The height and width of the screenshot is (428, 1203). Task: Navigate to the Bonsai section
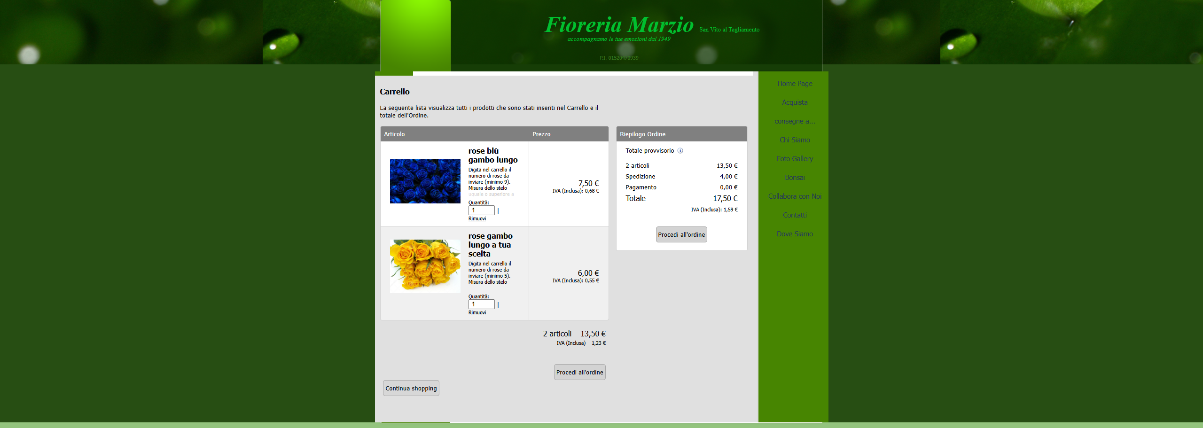pos(795,178)
